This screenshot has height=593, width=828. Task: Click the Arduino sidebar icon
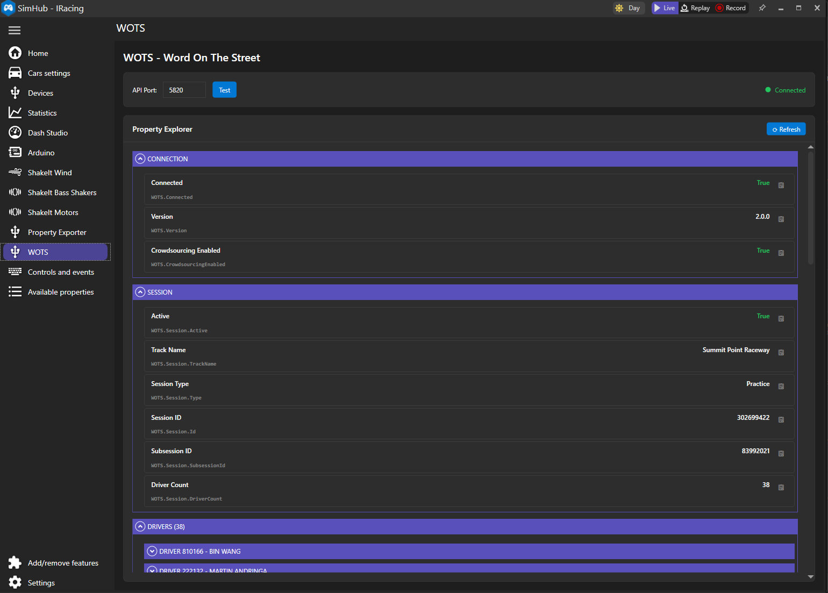click(15, 152)
